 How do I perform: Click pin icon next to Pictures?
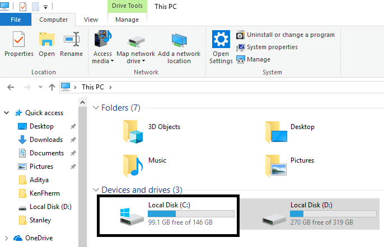(x=73, y=167)
